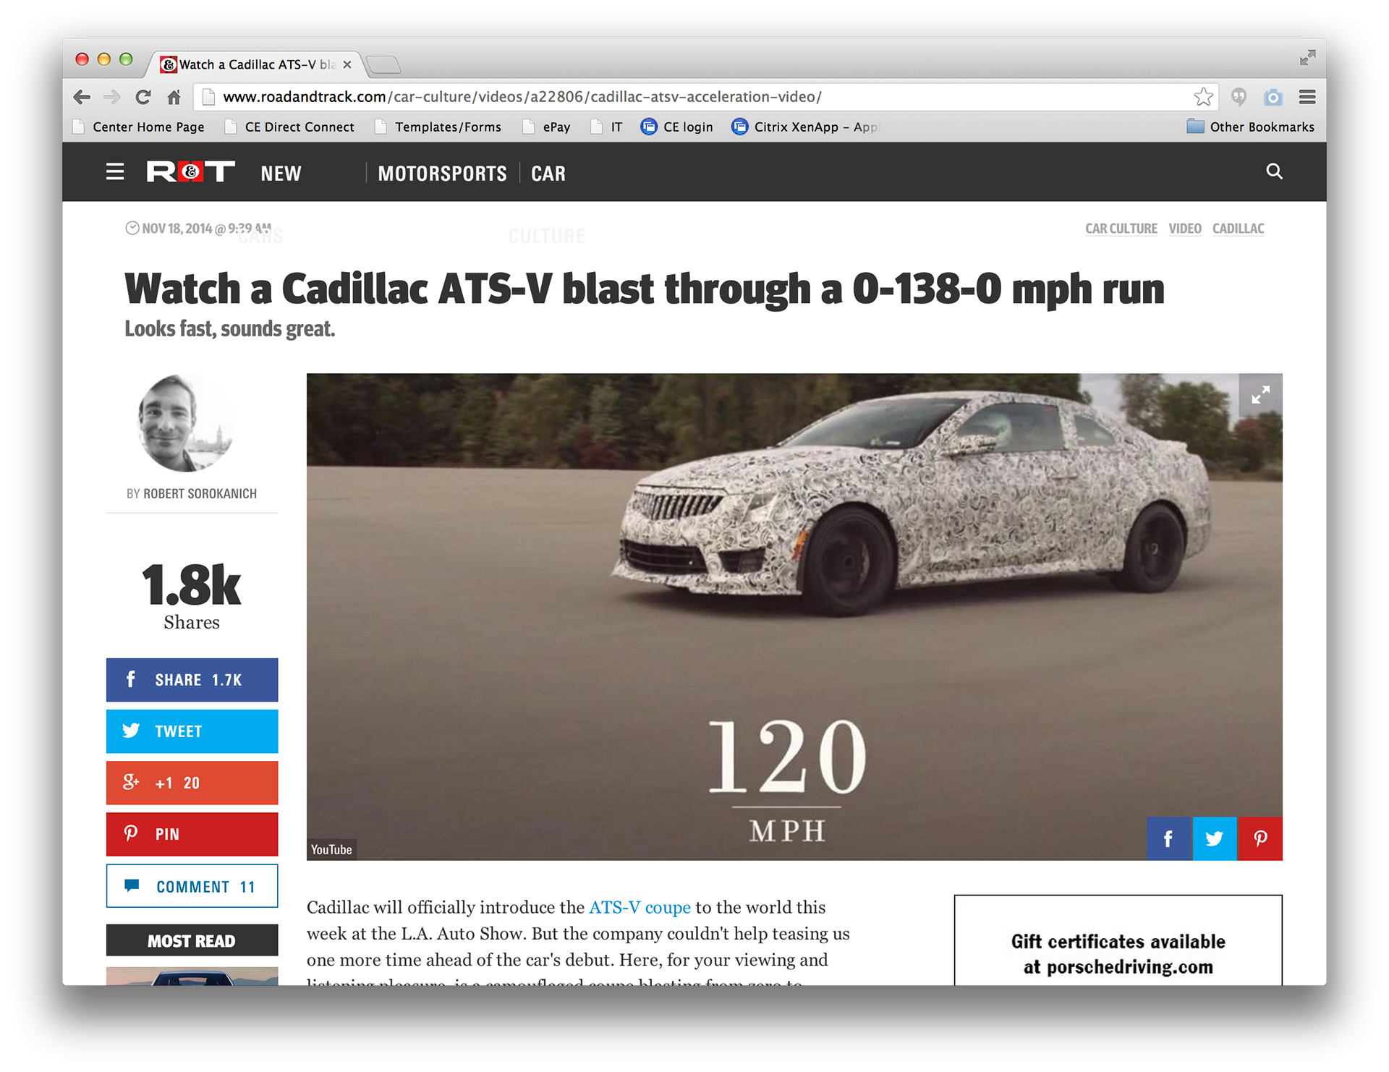Image resolution: width=1389 pixels, height=1072 pixels.
Task: Share the image on Facebook via overlay icon
Action: click(1169, 838)
